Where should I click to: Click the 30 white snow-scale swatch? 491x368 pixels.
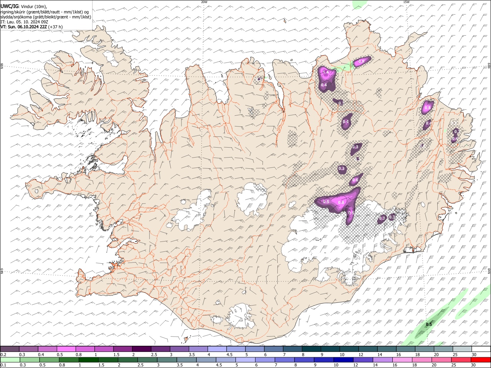click(481, 349)
